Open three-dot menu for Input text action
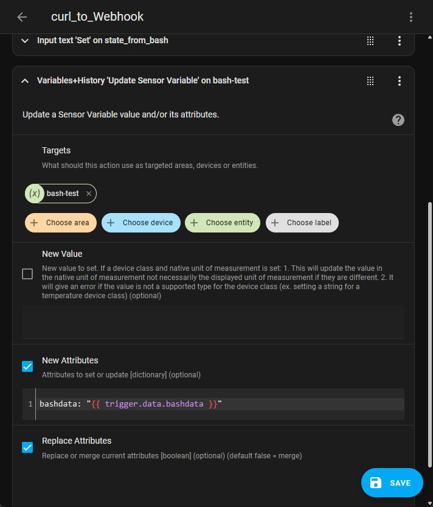This screenshot has width=433, height=507. coord(400,41)
